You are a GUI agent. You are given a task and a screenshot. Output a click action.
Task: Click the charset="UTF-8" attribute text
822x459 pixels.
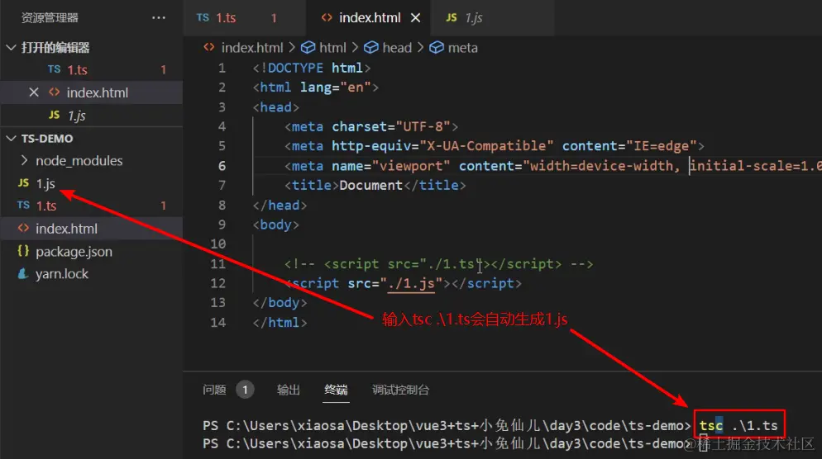pyautogui.click(x=391, y=126)
